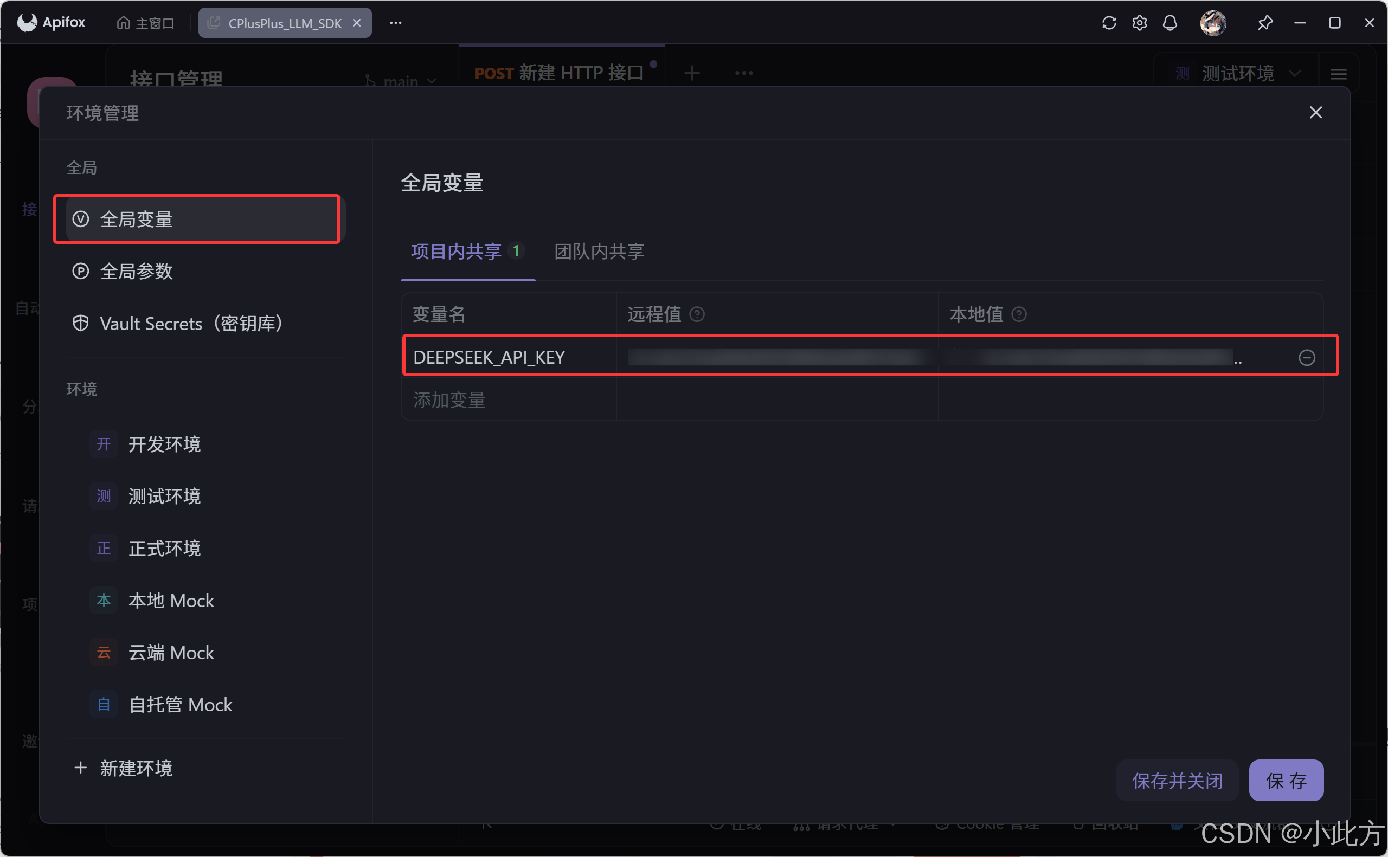Open the title bar more options ellipsis
Image resolution: width=1388 pixels, height=857 pixels.
click(396, 23)
